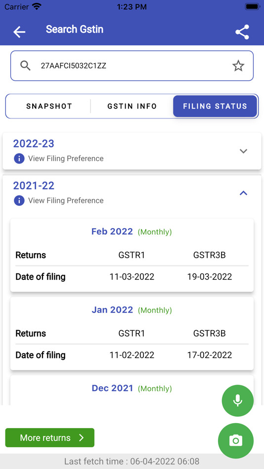Expand the 2022-23 section chevron
Viewport: 264px width, 469px height.
point(244,151)
